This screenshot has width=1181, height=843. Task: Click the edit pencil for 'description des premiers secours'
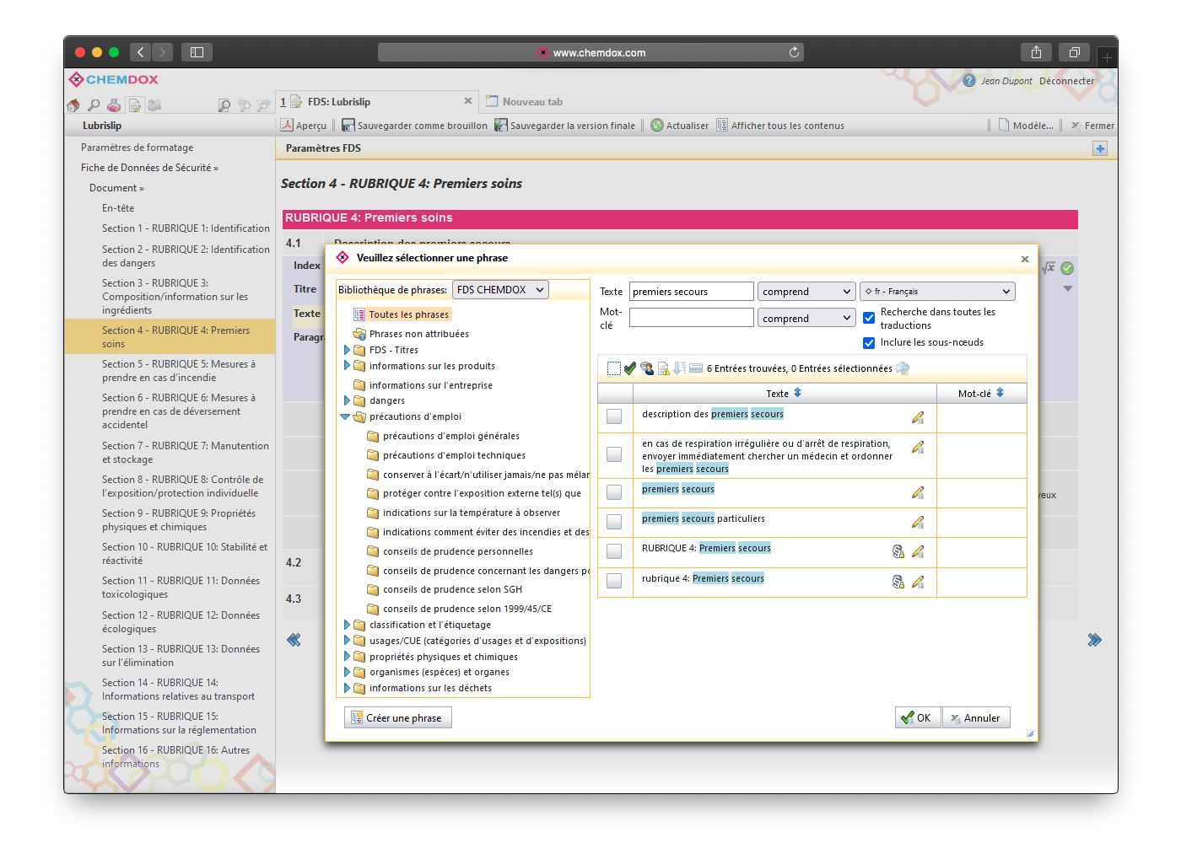pyautogui.click(x=918, y=417)
